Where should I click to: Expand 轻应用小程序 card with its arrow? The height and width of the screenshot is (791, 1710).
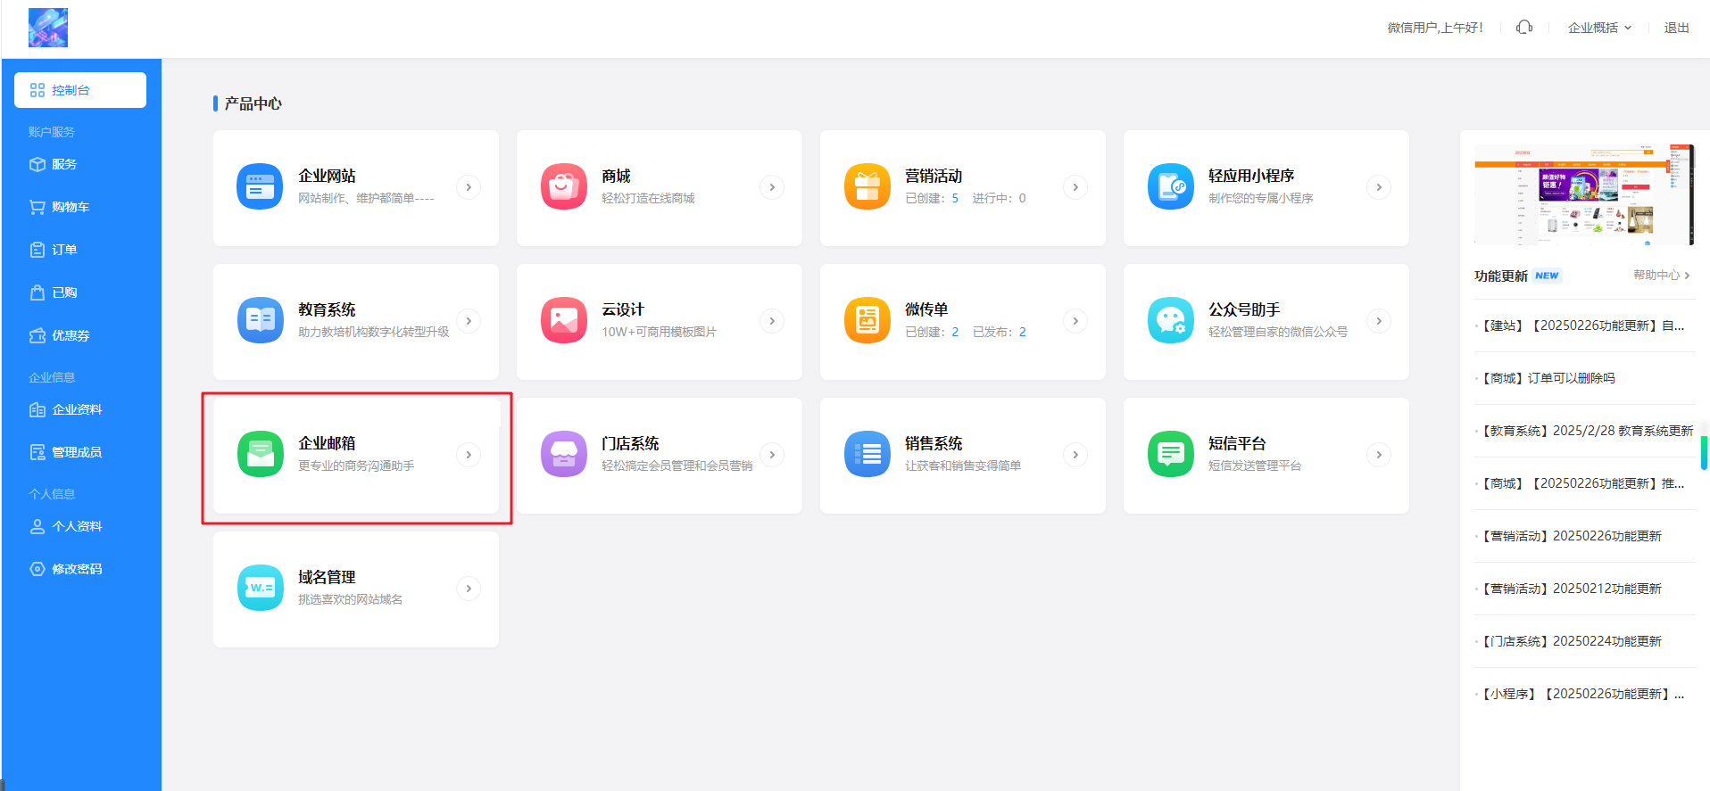[1379, 187]
